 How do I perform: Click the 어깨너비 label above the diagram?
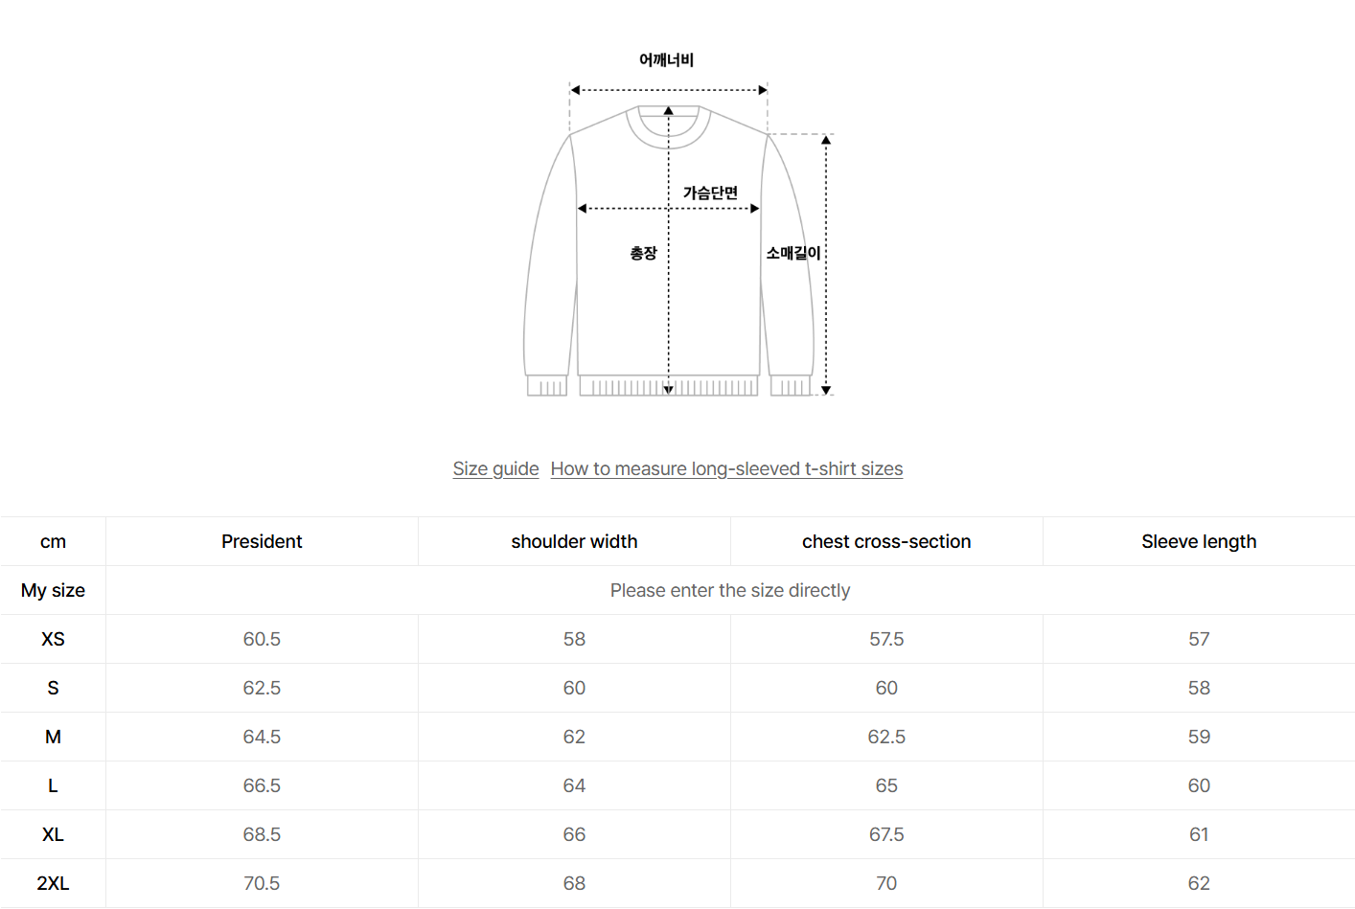point(666,59)
